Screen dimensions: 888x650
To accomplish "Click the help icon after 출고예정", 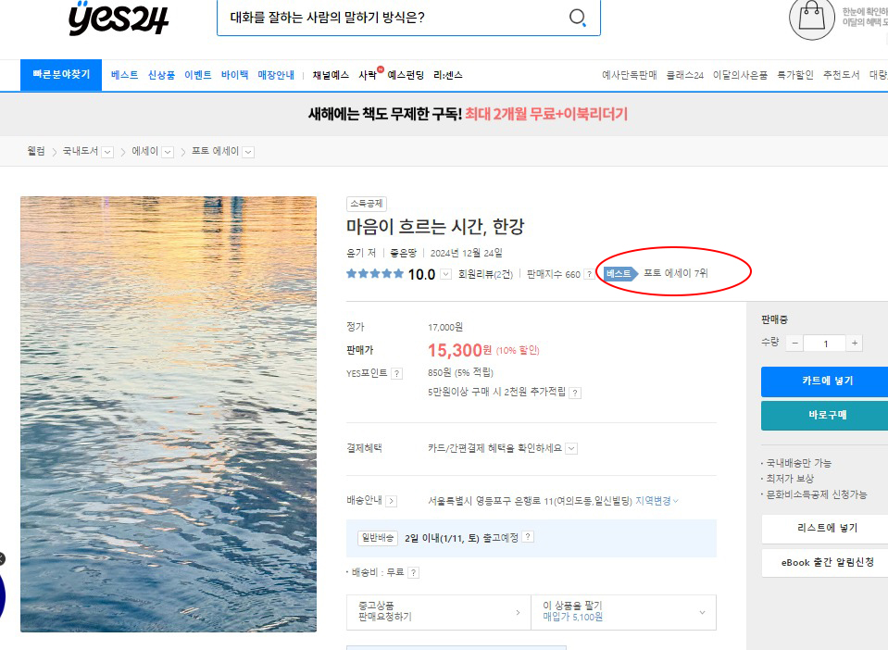I will coord(528,537).
